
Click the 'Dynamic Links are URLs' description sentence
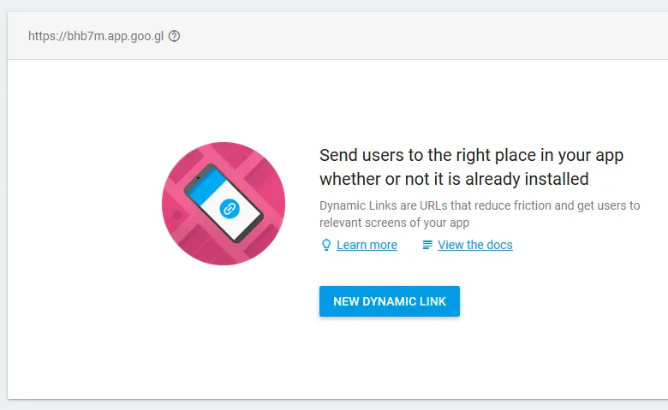(x=480, y=205)
